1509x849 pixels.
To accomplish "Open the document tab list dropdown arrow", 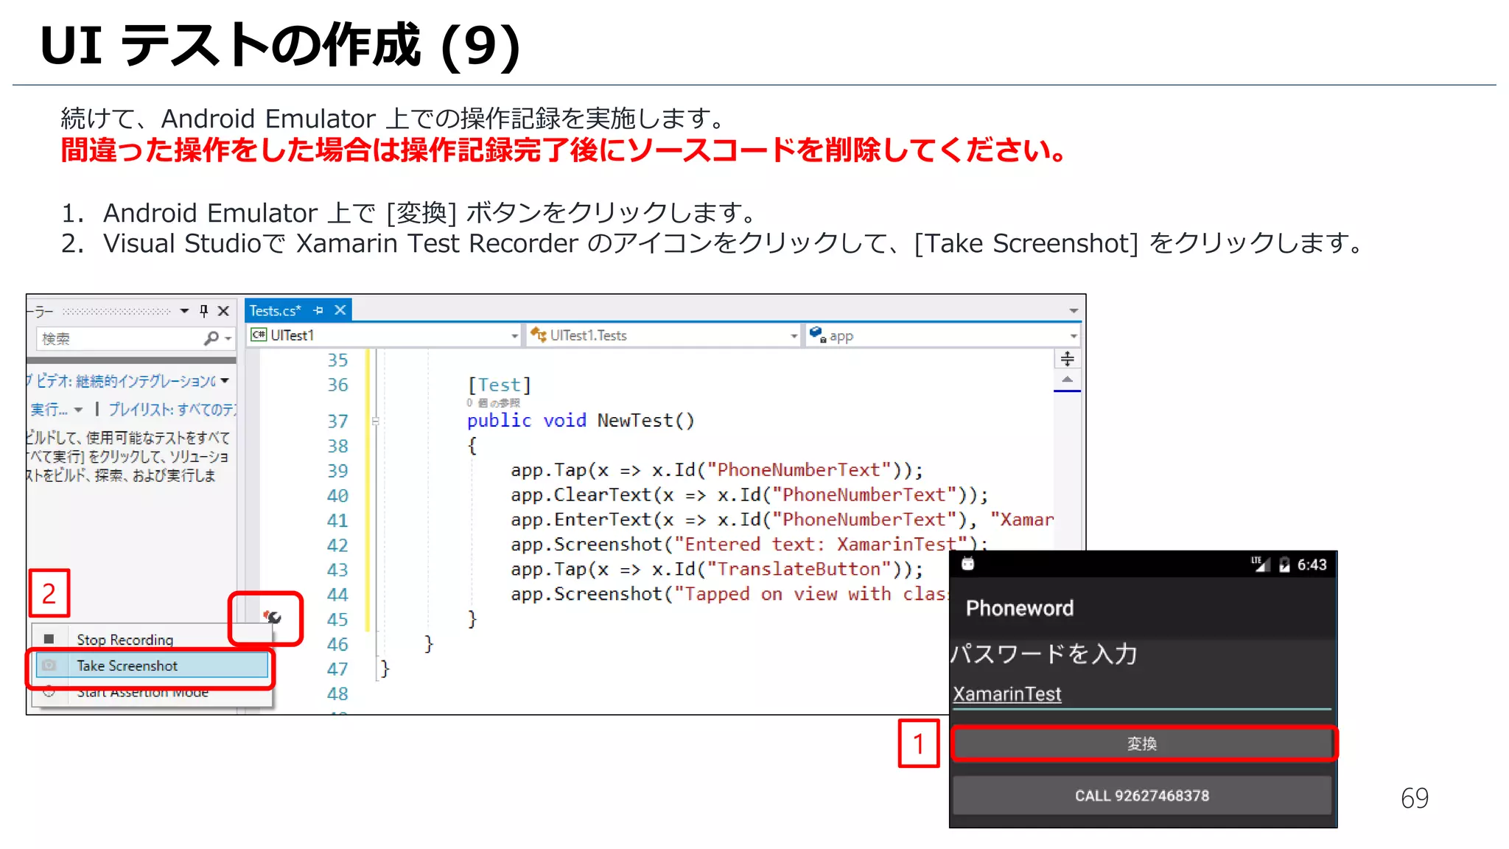I will tap(1074, 311).
